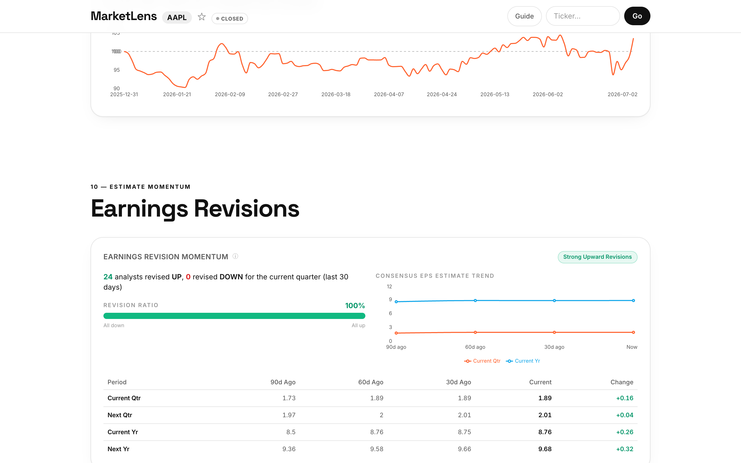Click the Consensus EPS Estimate Trend title
Screen dimensions: 741x463
(435, 276)
